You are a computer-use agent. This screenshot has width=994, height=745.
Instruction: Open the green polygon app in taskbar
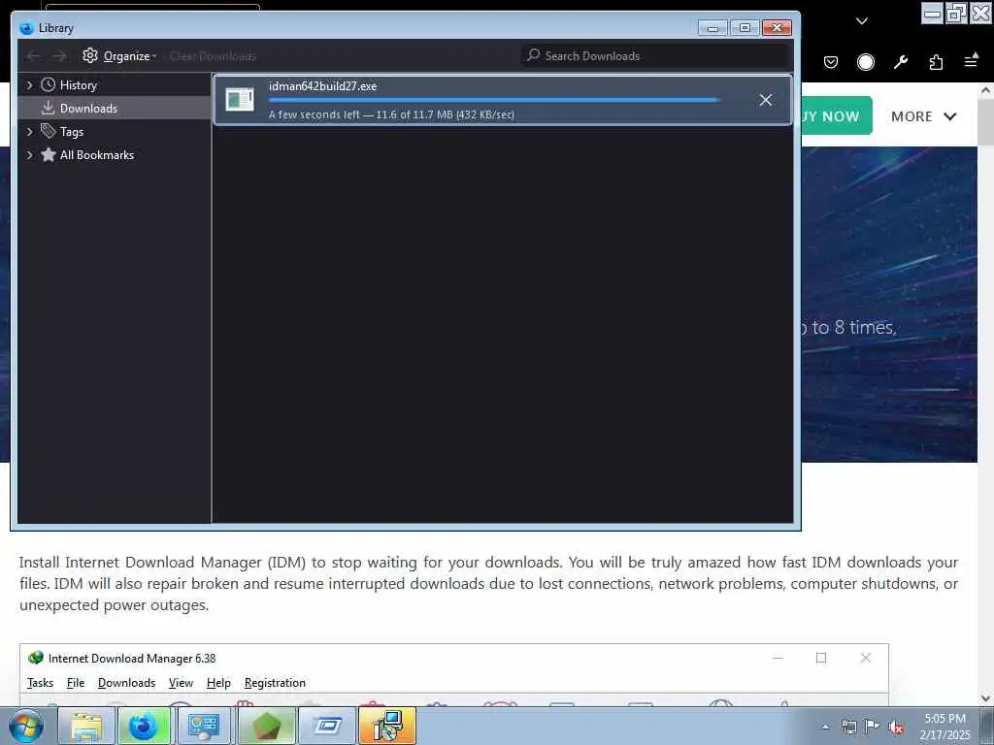point(266,726)
